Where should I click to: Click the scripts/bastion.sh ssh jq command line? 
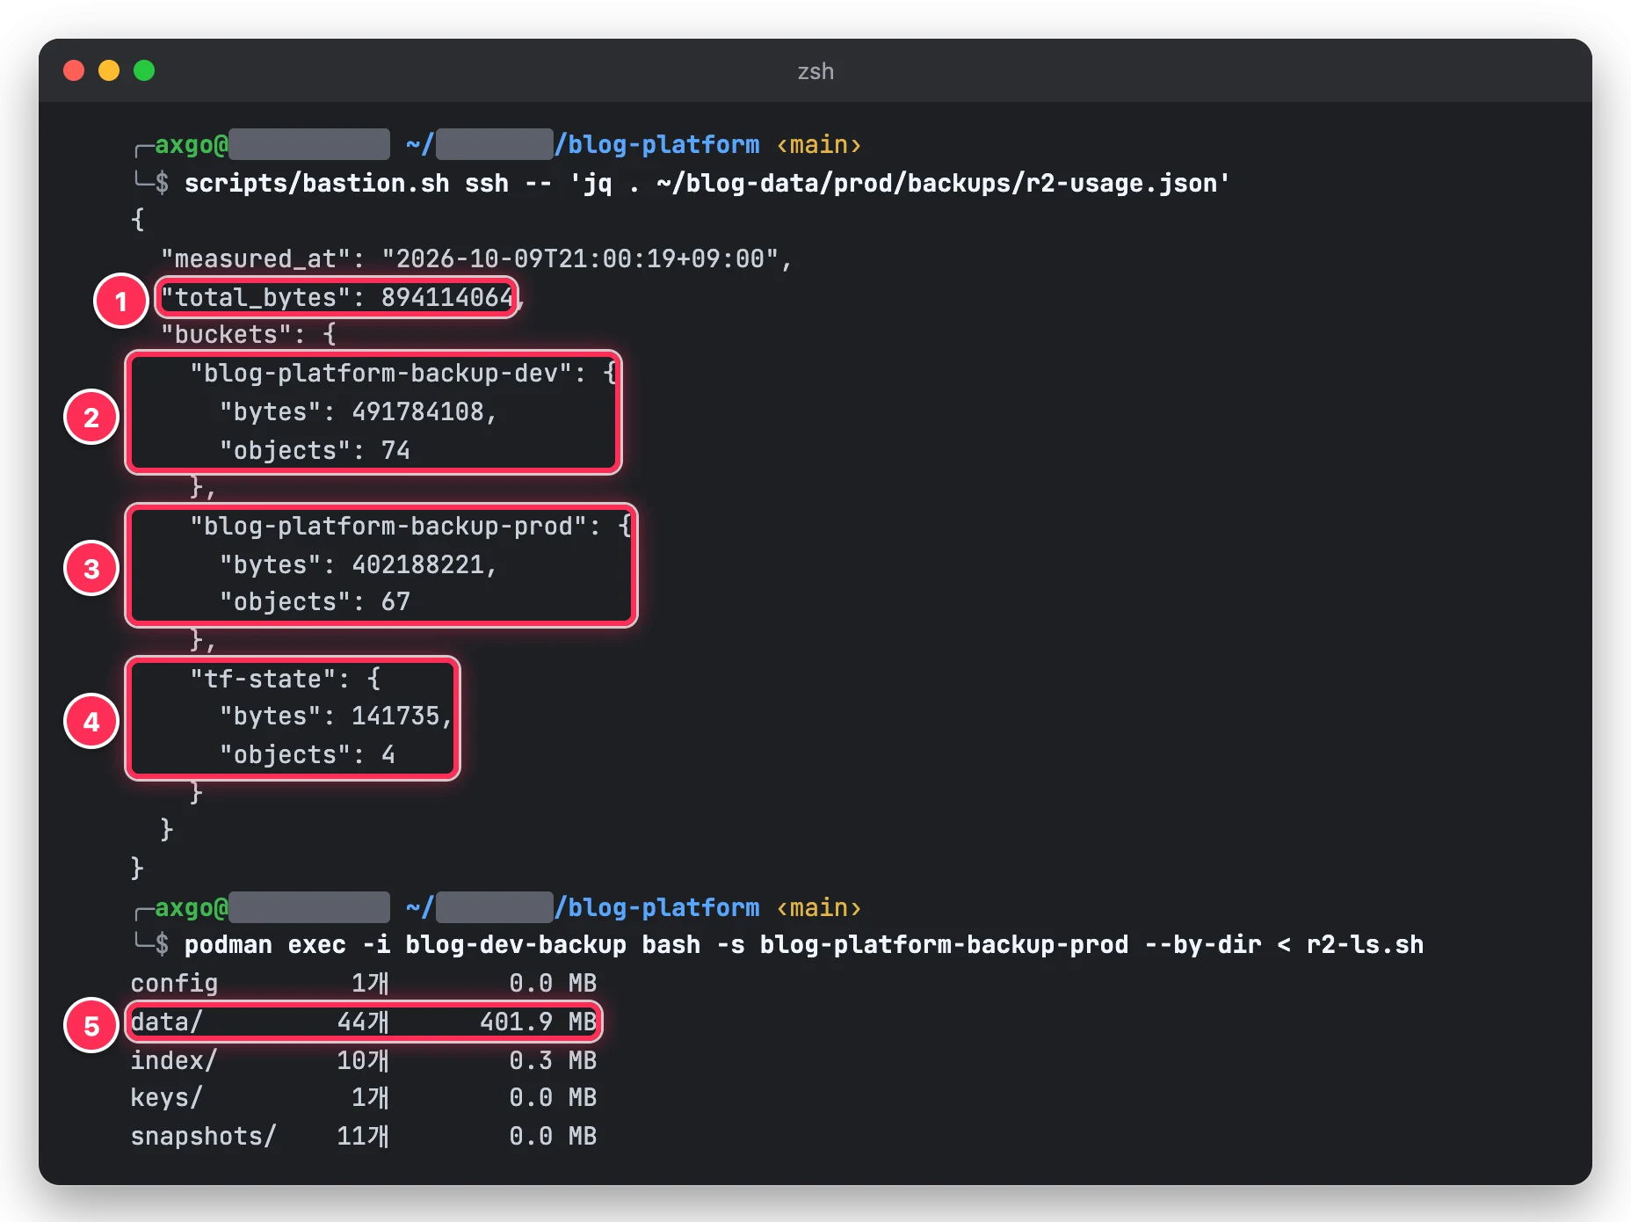[707, 183]
